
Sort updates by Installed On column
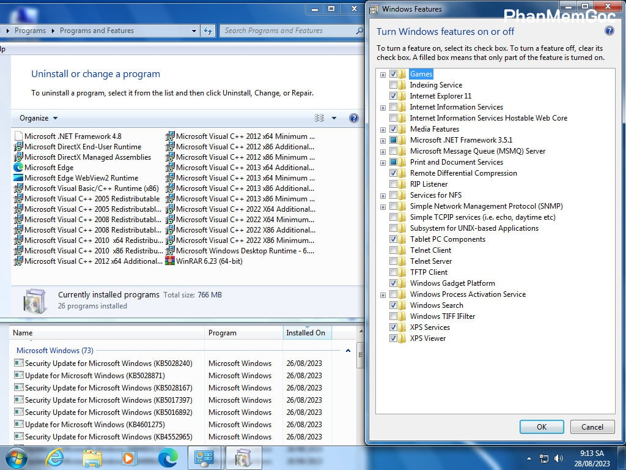coord(306,333)
